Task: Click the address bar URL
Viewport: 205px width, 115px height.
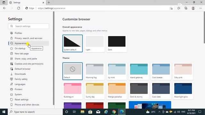Action: click(52, 8)
